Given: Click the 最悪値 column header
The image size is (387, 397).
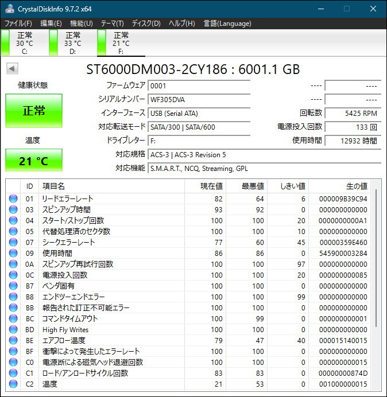Looking at the screenshot, I should coord(246,186).
